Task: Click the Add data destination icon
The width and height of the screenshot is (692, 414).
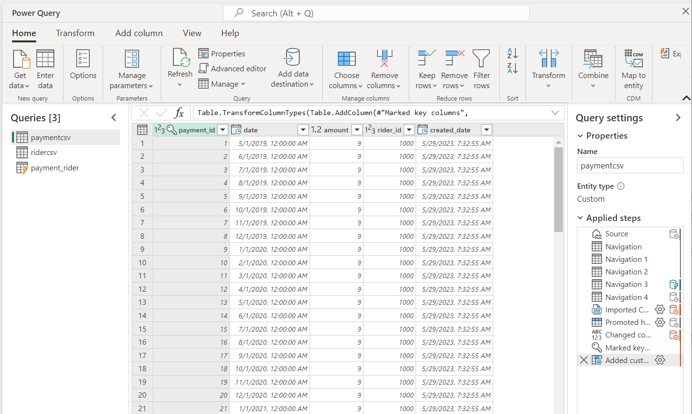Action: 292,57
